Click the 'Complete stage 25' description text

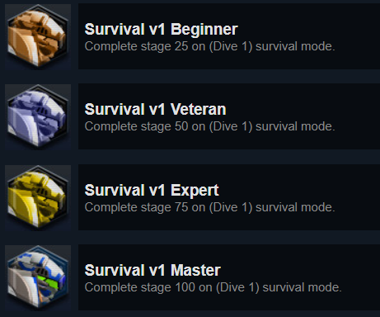tap(209, 46)
